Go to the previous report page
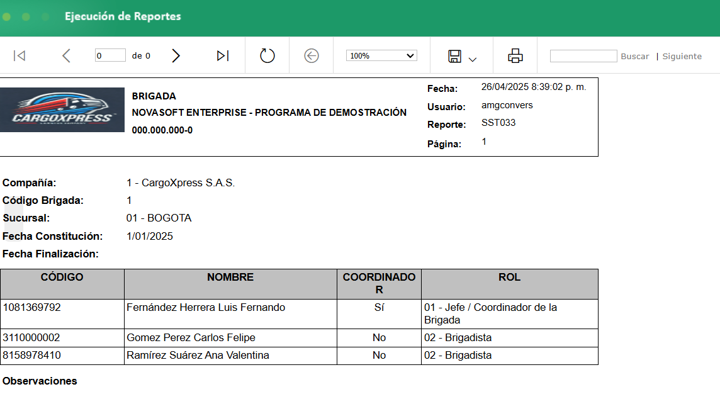 (x=66, y=55)
